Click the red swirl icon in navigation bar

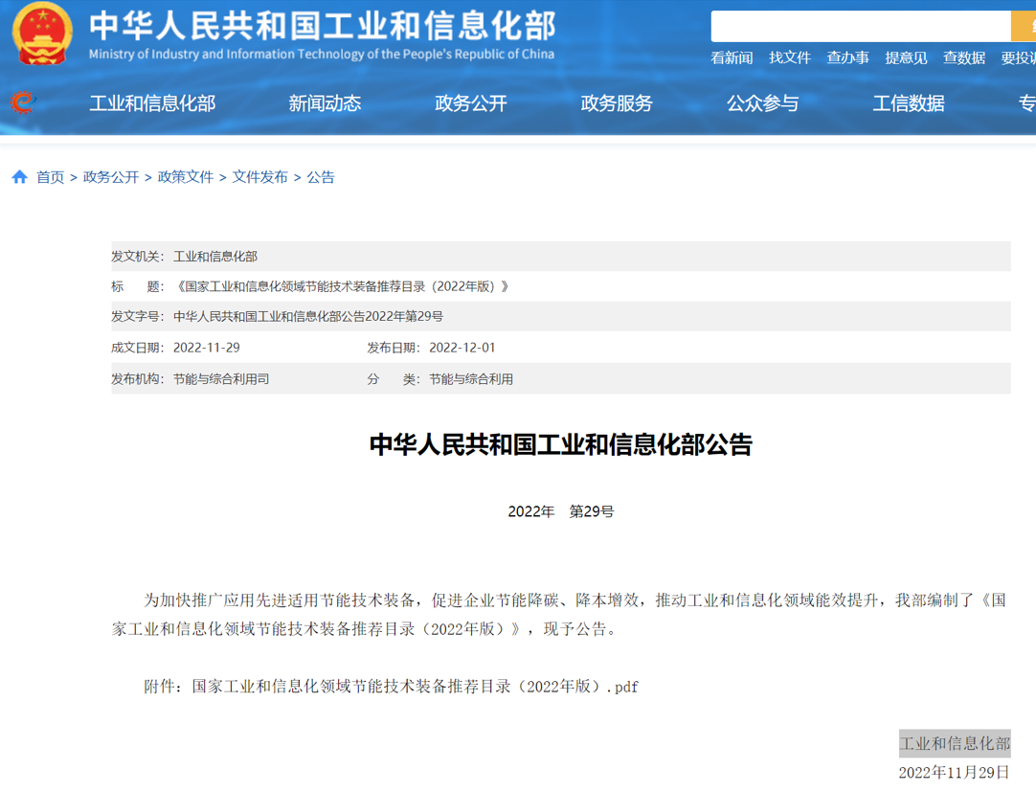[x=22, y=102]
